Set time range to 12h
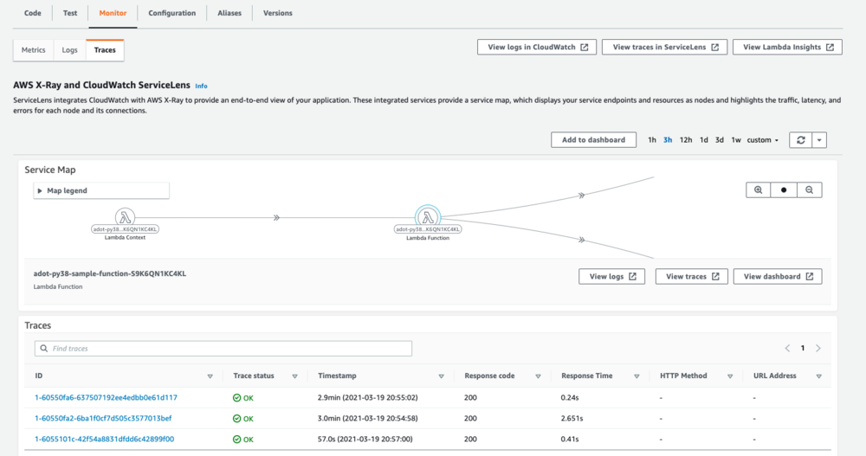The height and width of the screenshot is (456, 866). (x=686, y=140)
